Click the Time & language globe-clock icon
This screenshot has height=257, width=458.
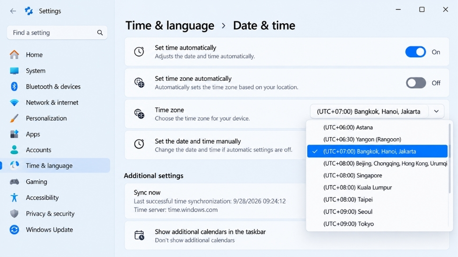coord(14,166)
